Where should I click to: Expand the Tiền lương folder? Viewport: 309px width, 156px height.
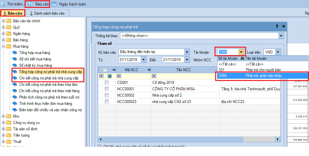pos(3,135)
